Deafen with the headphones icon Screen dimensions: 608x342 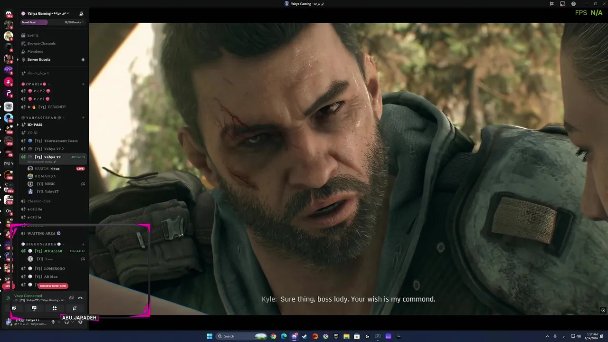[66, 322]
